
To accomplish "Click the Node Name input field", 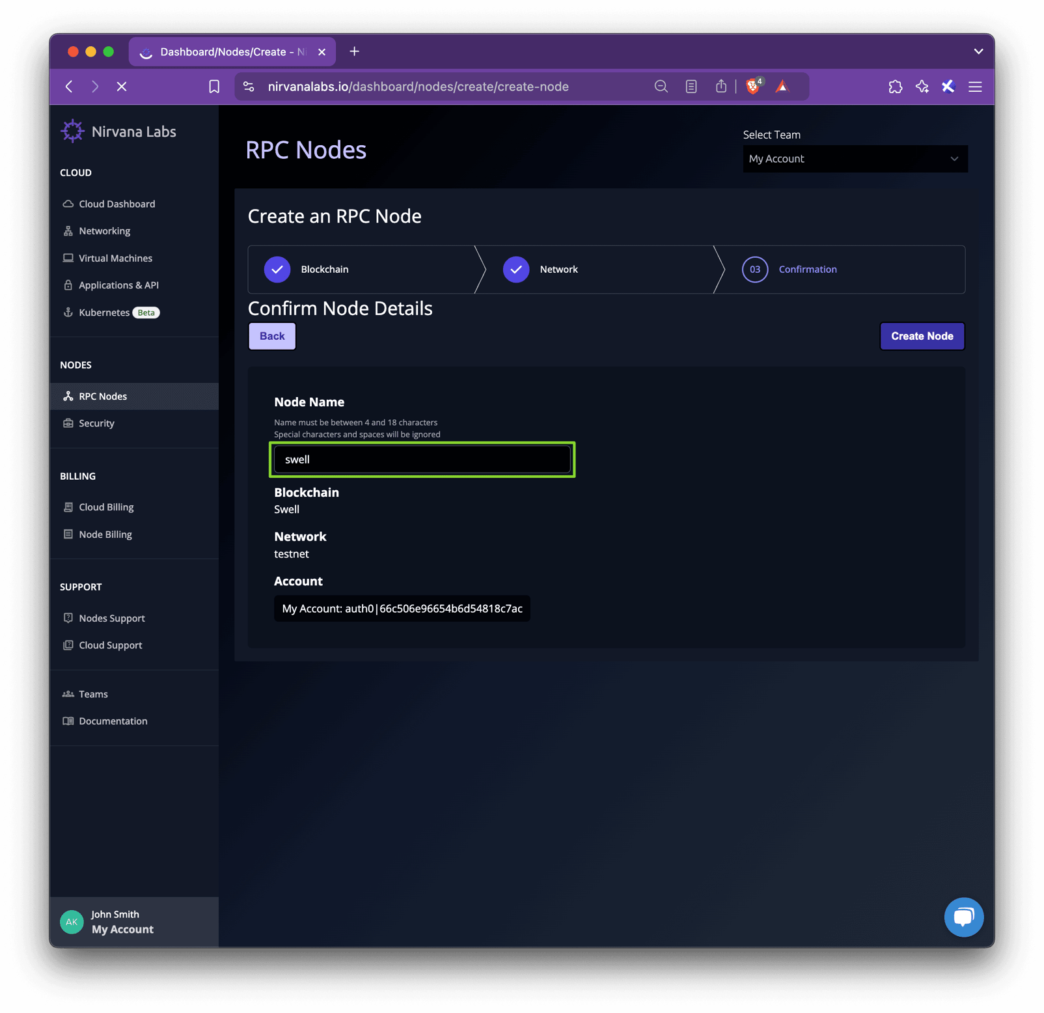I will pos(422,460).
